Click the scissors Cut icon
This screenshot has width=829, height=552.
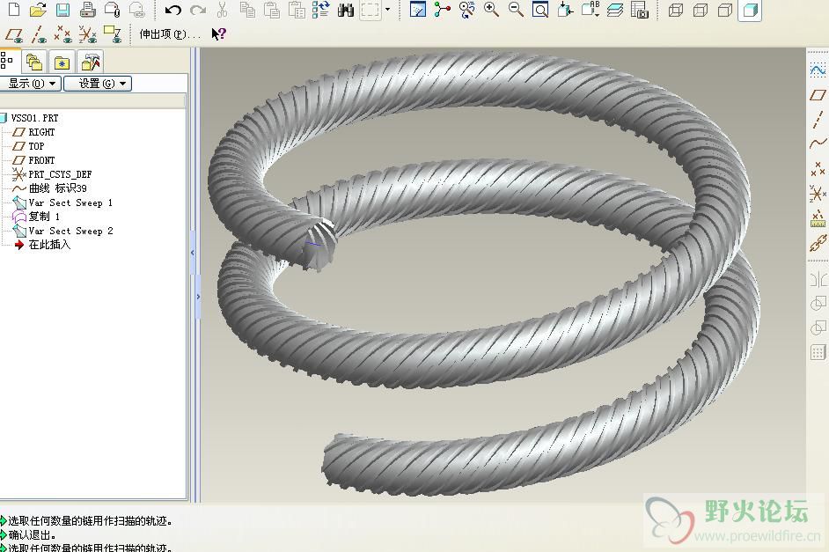222,10
